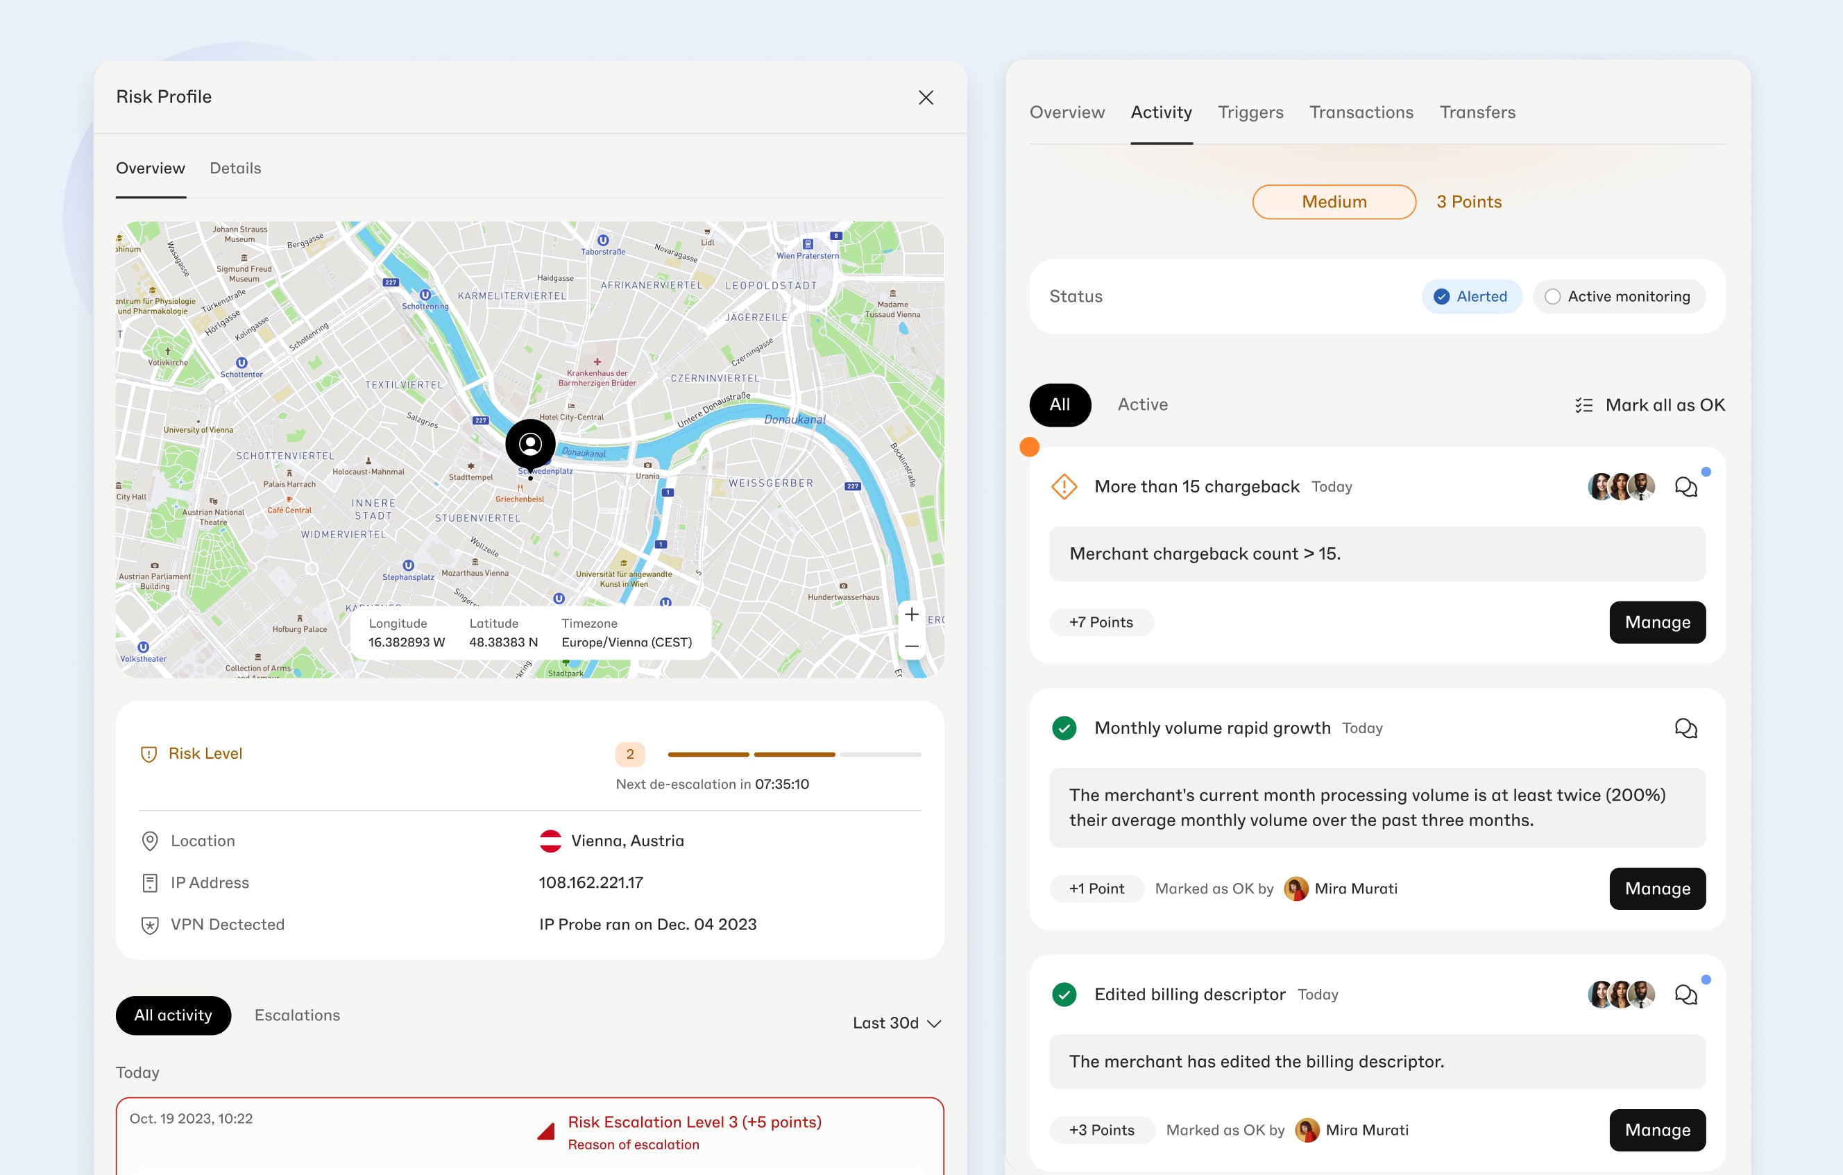The image size is (1843, 1175).
Task: Click the Mark all as OK checklist icon
Action: 1583,406
